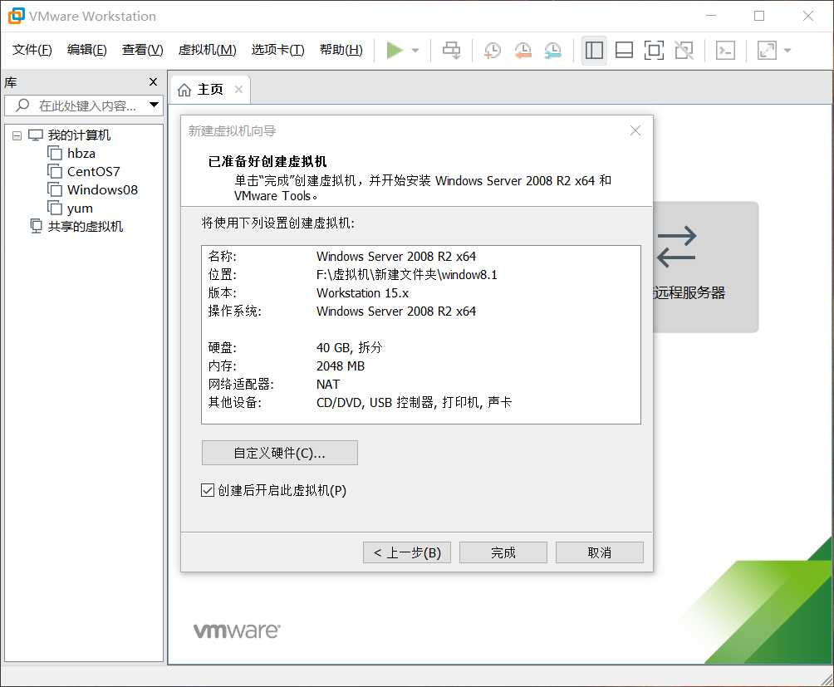Click the 自定义硬件(C)... button
This screenshot has width=834, height=687.
279,453
